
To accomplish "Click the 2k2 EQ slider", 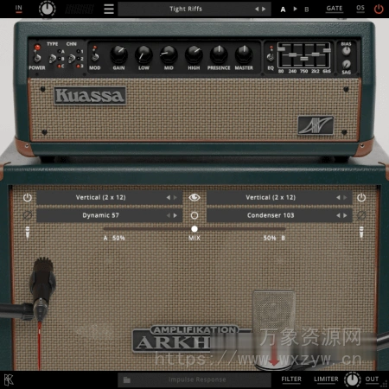I will coord(316,54).
